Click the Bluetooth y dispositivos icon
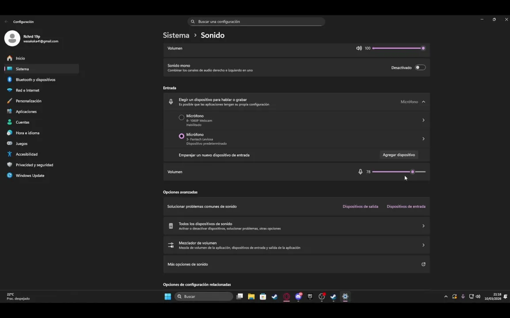Image resolution: width=510 pixels, height=318 pixels. [10, 79]
